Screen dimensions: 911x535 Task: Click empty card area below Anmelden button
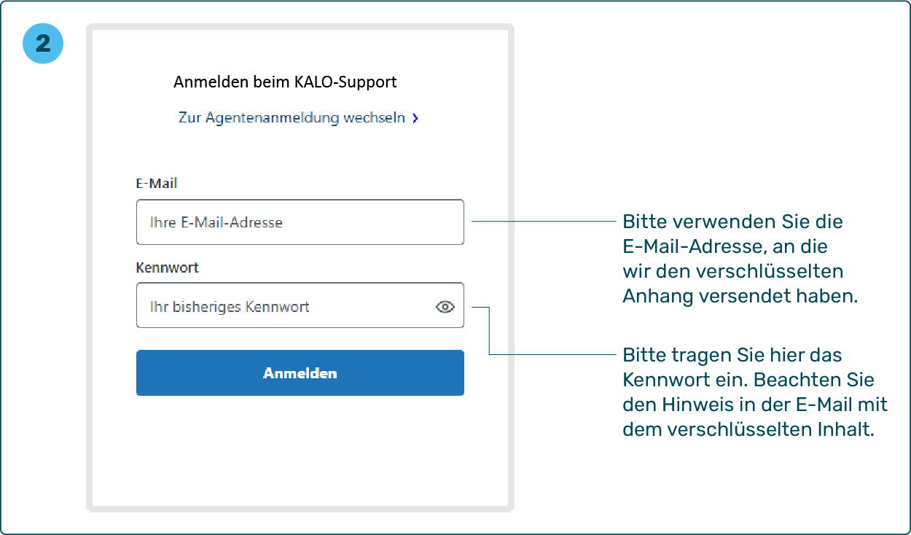coord(300,452)
